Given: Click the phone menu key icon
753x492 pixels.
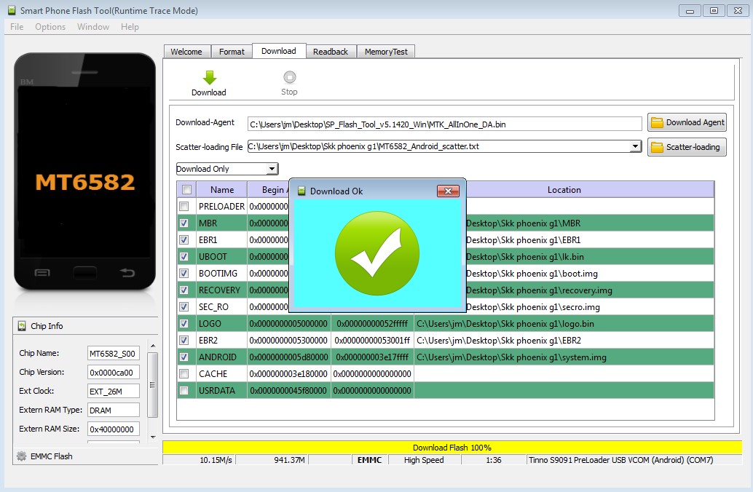Looking at the screenshot, I should pos(42,273).
